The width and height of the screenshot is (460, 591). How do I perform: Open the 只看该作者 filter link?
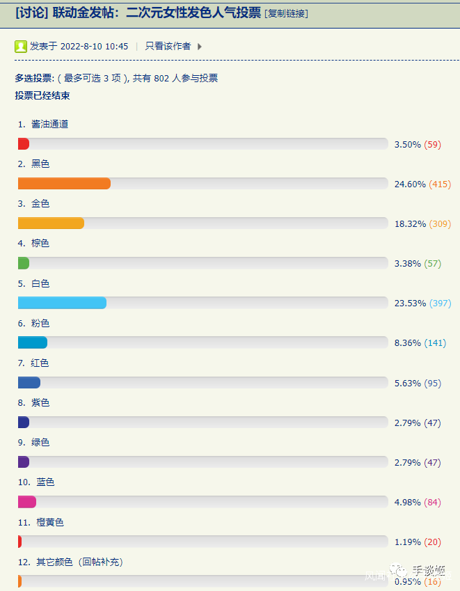coord(168,47)
